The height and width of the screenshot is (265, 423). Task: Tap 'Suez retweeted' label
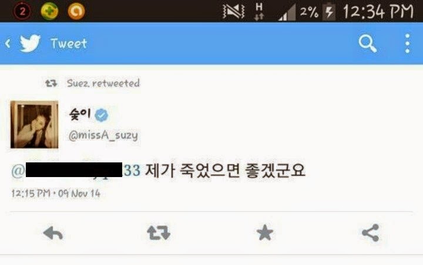pyautogui.click(x=103, y=83)
